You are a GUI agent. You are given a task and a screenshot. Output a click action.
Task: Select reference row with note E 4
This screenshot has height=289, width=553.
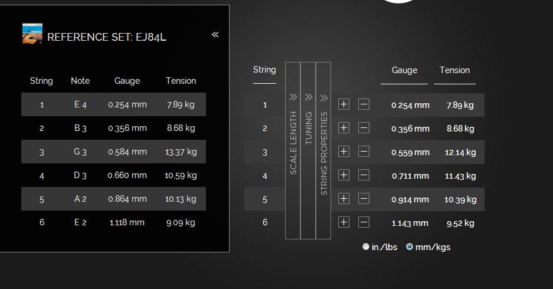(113, 104)
